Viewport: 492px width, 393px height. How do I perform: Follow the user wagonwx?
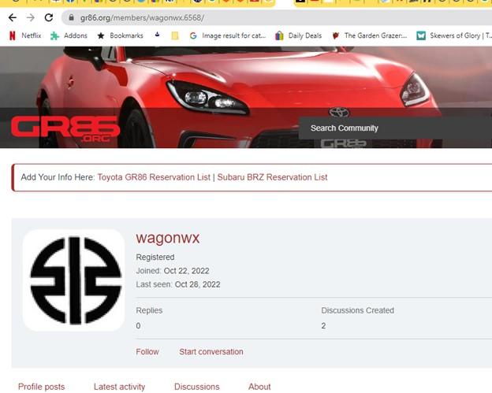click(147, 352)
